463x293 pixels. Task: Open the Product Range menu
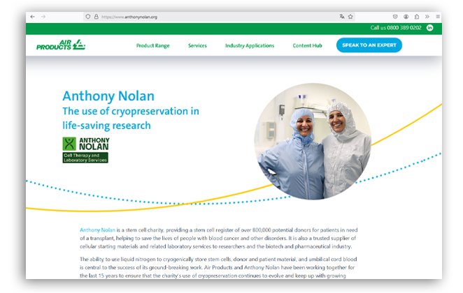pyautogui.click(x=153, y=45)
